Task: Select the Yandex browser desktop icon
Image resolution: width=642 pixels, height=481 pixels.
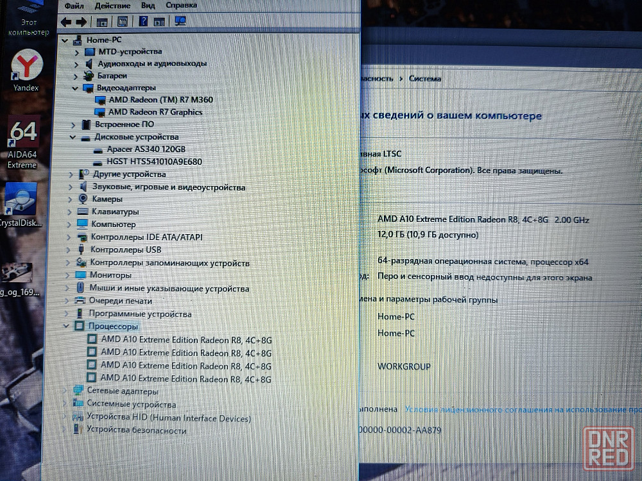Action: pyautogui.click(x=26, y=70)
